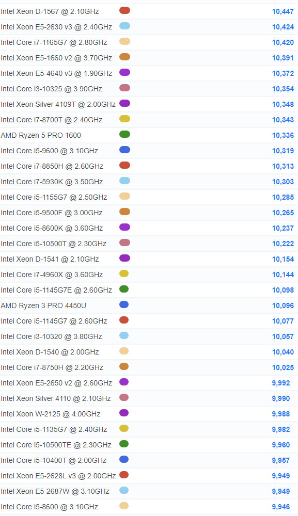Select Intel Xeon D-1540 @ 2.00GHz
Screen dimensions: 298x516
click(x=50, y=352)
